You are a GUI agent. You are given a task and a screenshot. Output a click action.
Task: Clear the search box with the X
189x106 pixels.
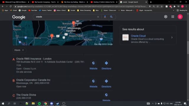pyautogui.click(x=98, y=17)
